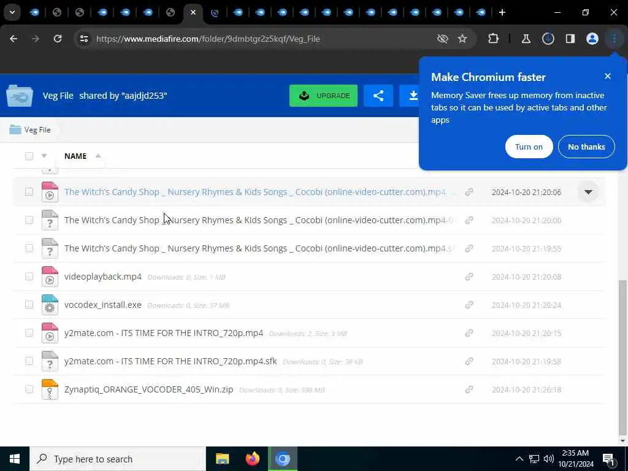Switch to the first browser tab
The width and height of the screenshot is (628, 471).
[34, 12]
